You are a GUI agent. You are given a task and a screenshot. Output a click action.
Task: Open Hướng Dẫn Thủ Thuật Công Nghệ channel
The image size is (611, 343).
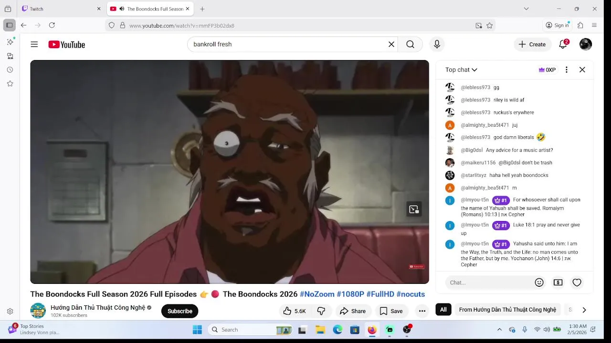[x=98, y=308]
